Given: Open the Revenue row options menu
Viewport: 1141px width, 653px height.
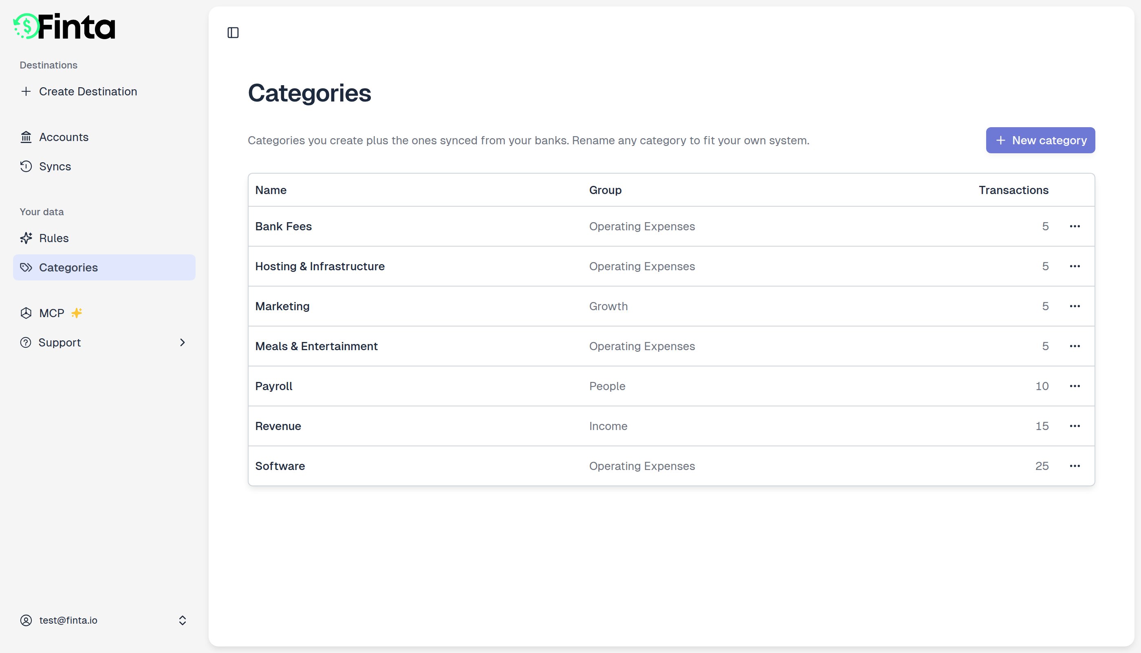Looking at the screenshot, I should coord(1075,426).
